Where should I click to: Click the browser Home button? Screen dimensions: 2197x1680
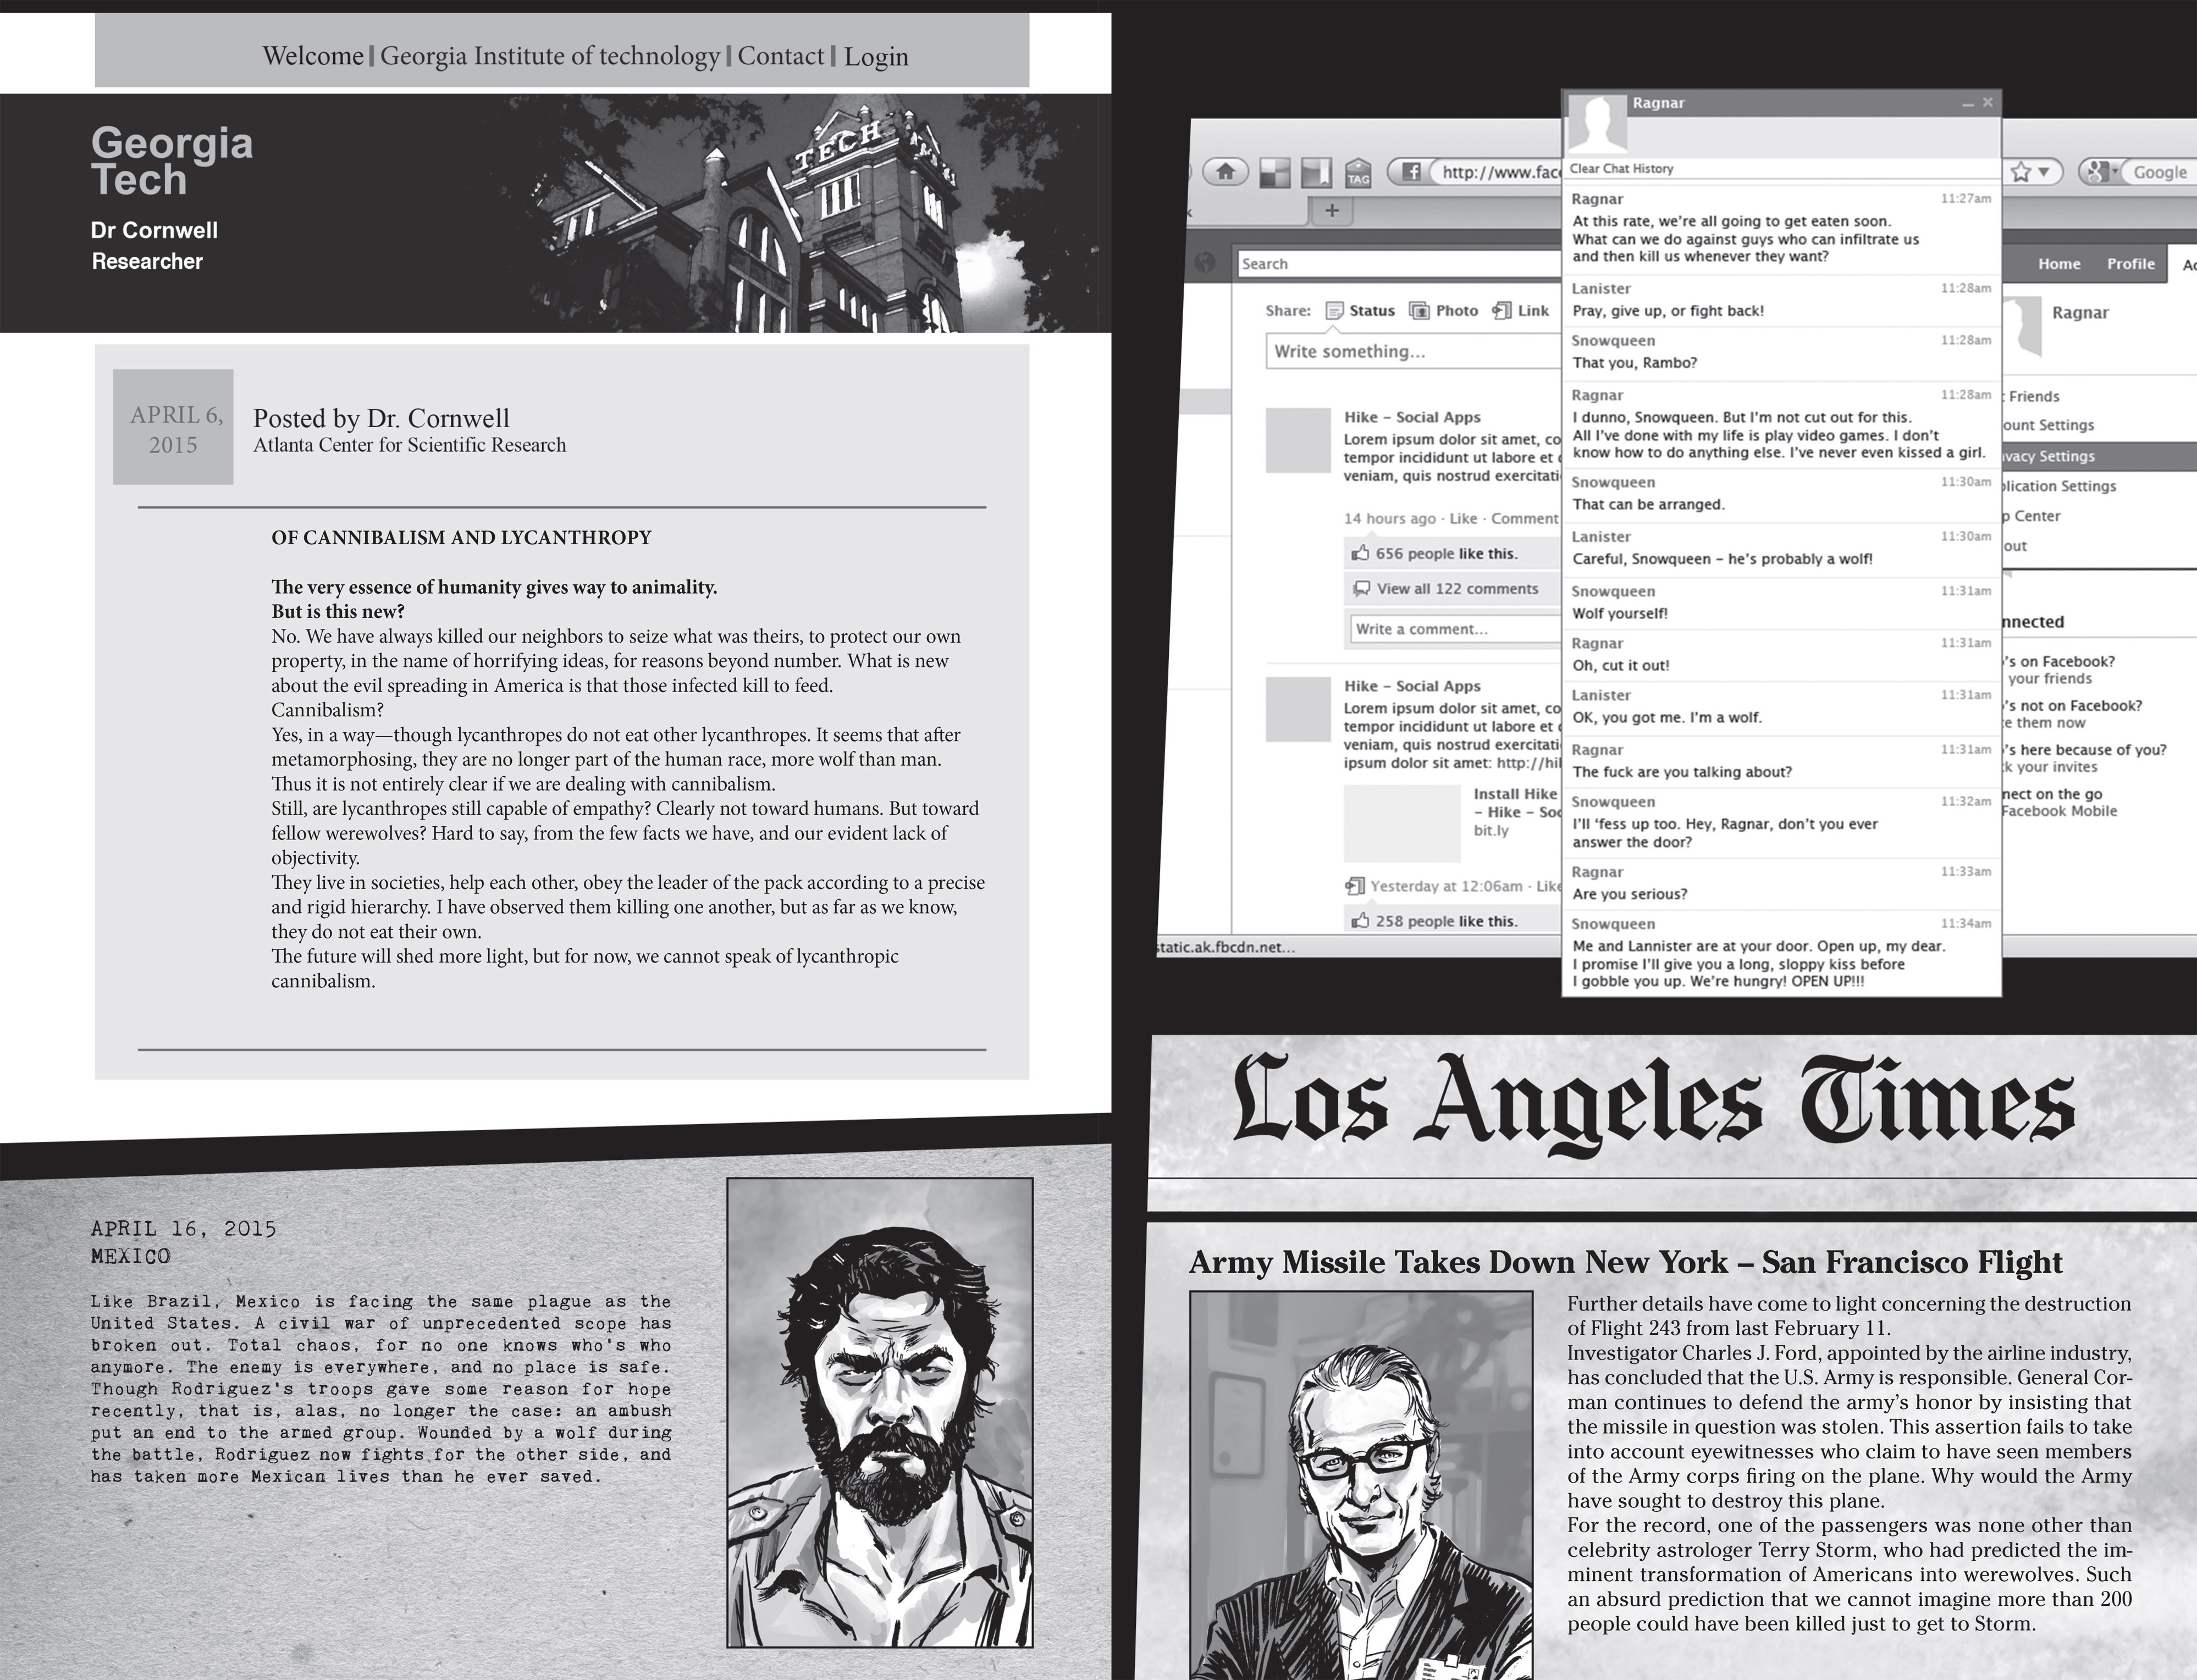click(1225, 172)
